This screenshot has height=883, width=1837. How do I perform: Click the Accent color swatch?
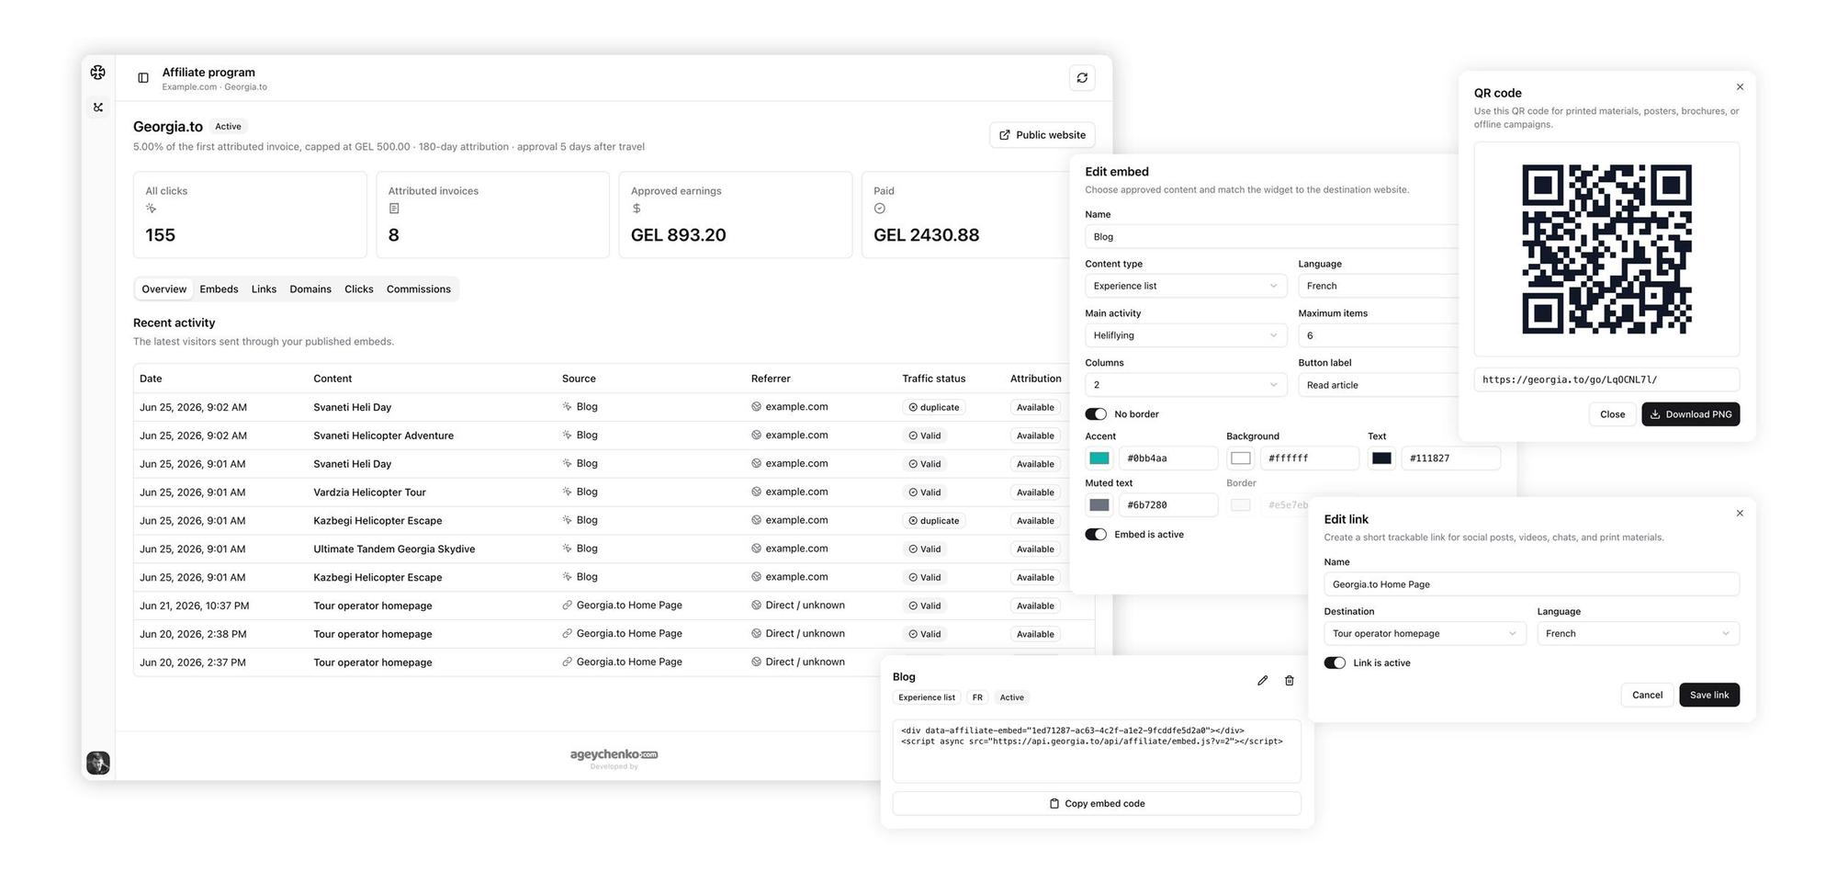[1099, 458]
